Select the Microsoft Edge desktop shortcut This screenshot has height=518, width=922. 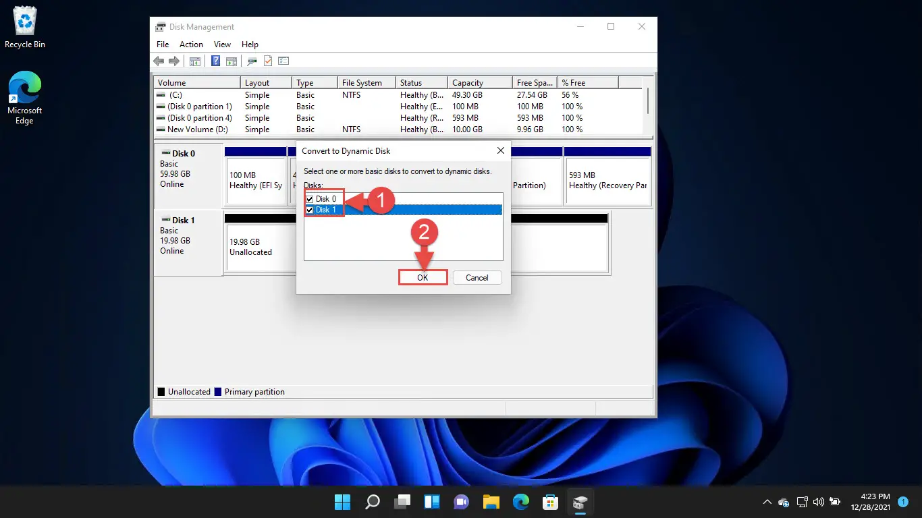coord(25,98)
